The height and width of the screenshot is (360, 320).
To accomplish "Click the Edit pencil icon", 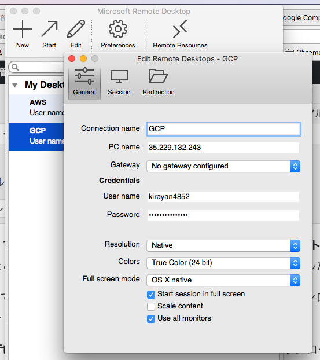I will [x=76, y=29].
